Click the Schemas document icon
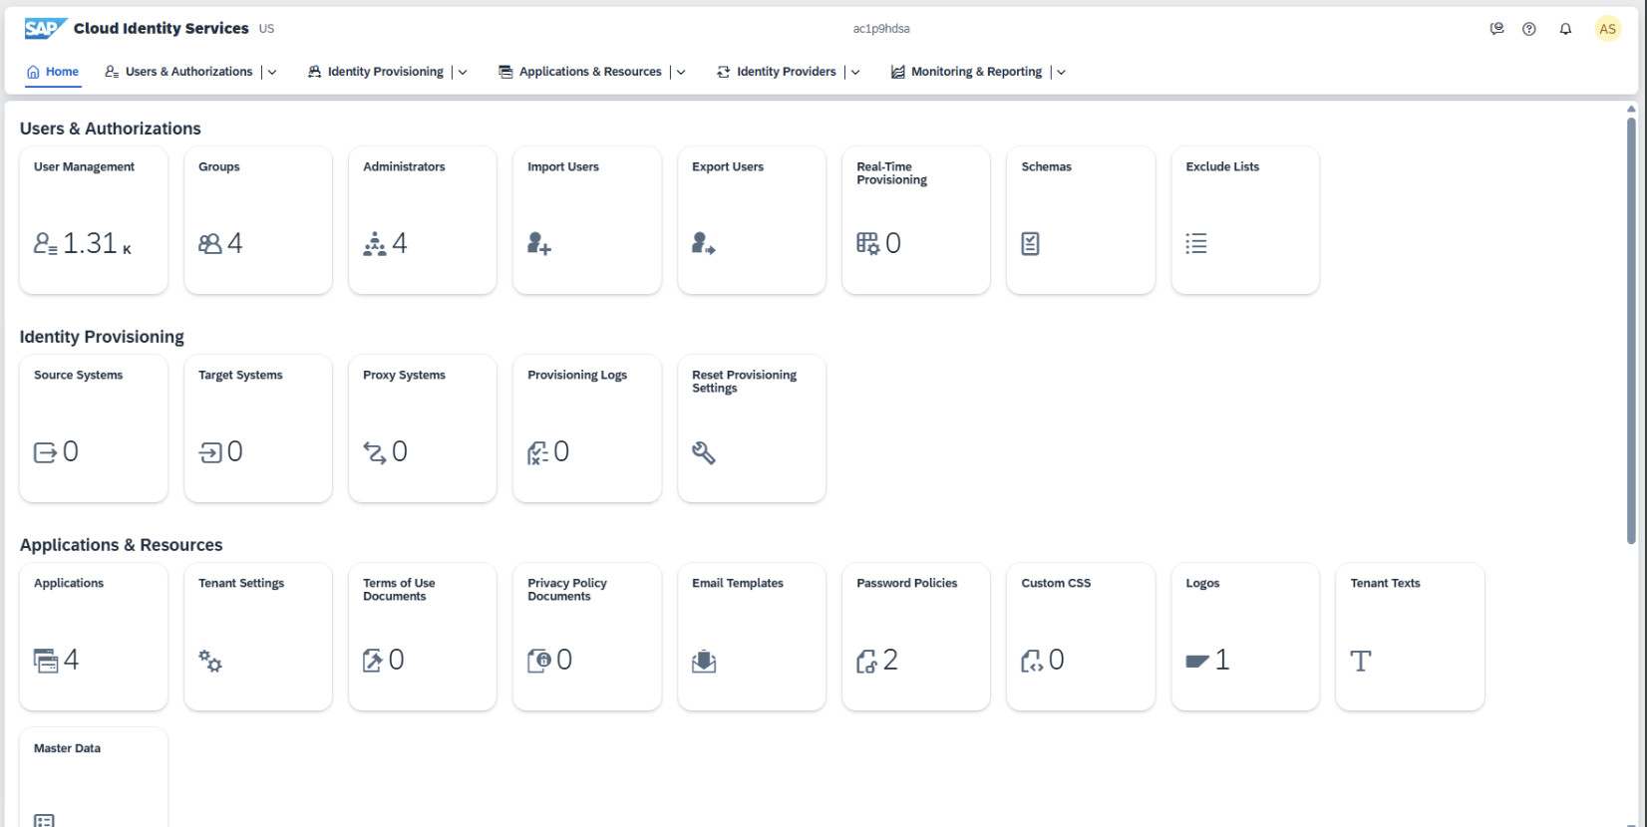This screenshot has width=1647, height=827. pos(1031,243)
